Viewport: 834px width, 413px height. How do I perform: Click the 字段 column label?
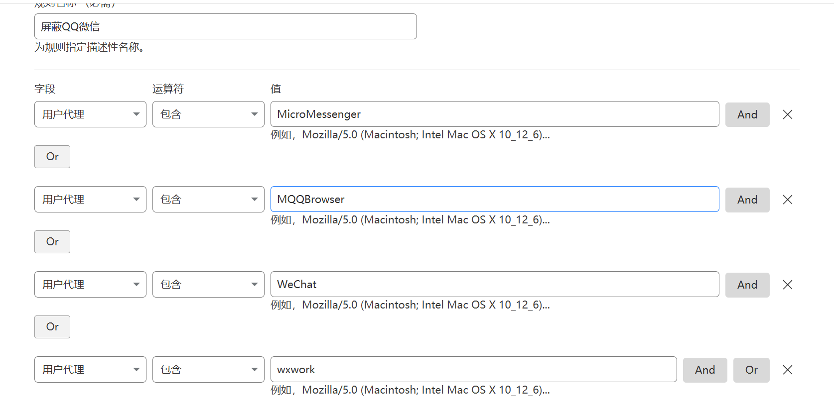point(45,89)
